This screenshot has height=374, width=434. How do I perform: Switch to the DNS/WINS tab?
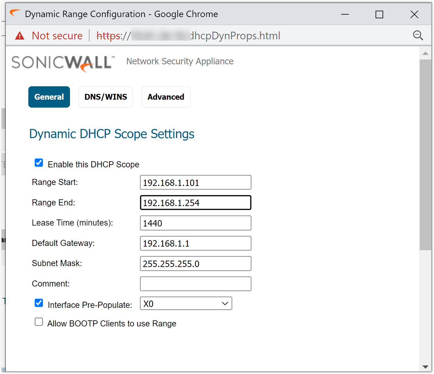106,97
